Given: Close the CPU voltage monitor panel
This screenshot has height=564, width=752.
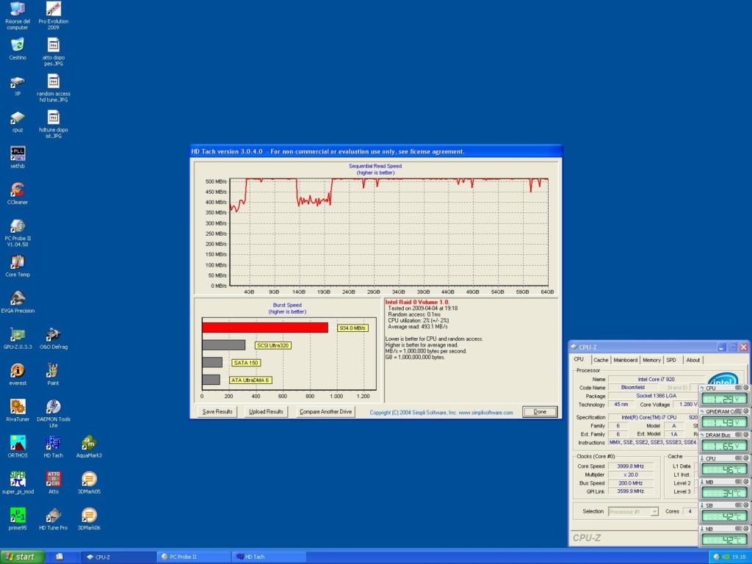Looking at the screenshot, I should 745,388.
